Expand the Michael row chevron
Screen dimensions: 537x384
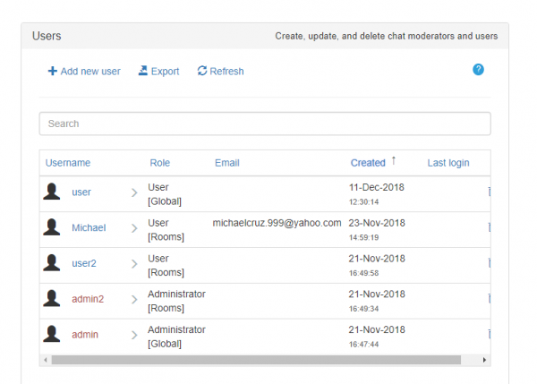[x=134, y=228]
